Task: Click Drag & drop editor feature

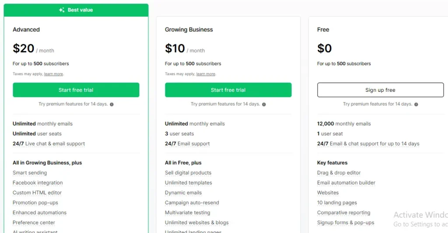Action: coord(339,173)
